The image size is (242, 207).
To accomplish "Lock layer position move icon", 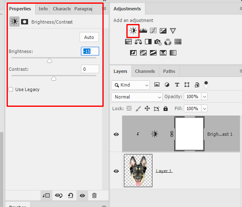I will click(147, 108).
